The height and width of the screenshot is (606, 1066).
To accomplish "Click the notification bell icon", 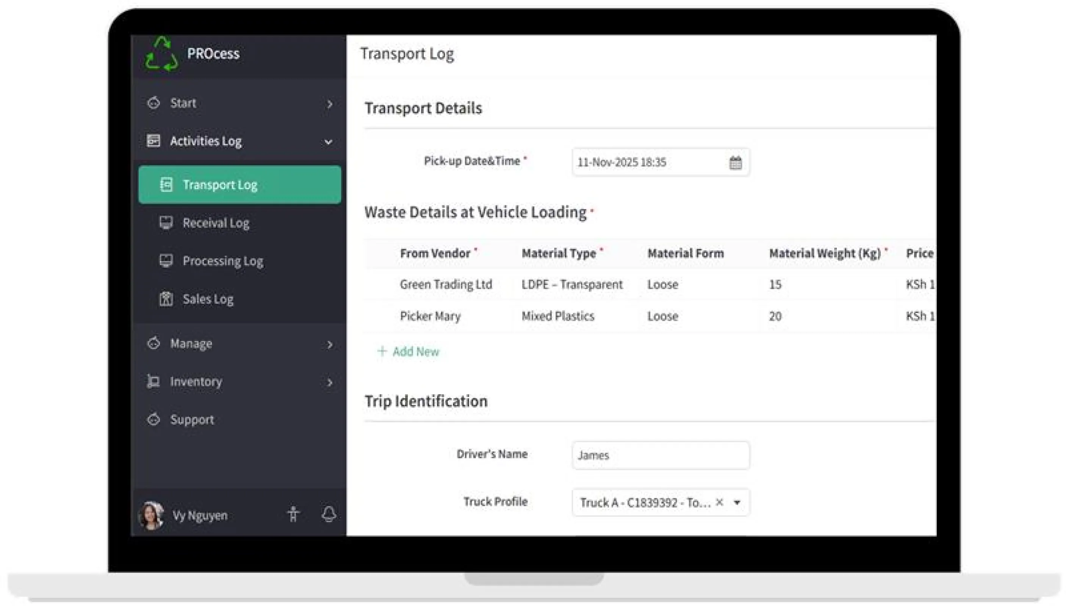I will pos(329,514).
